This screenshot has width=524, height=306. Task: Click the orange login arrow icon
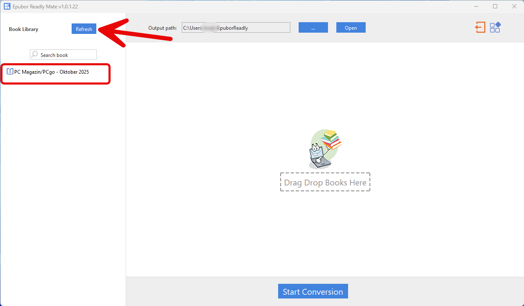coord(480,28)
